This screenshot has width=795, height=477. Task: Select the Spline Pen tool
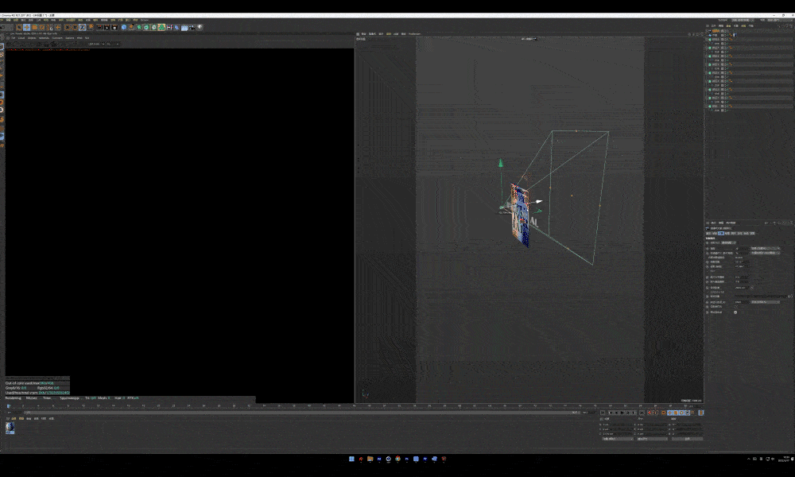tap(131, 27)
